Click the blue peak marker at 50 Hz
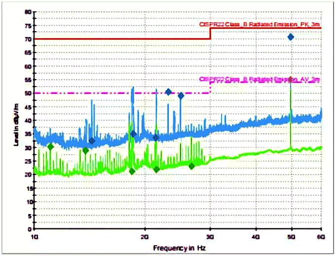Image resolution: width=336 pixels, height=256 pixels. pos(291,37)
